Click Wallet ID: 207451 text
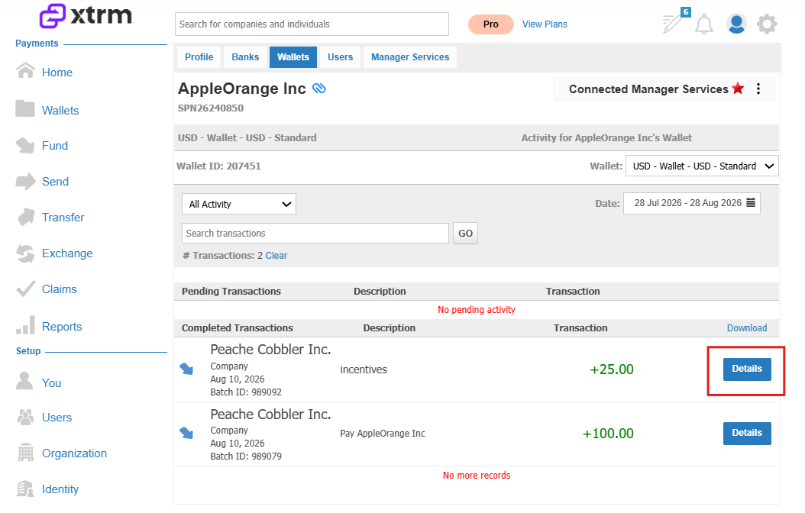The width and height of the screenshot is (805, 513). (x=218, y=166)
